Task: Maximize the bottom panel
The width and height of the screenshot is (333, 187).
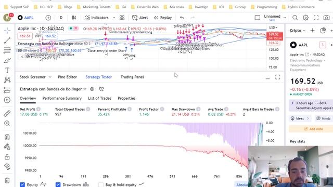Action: pyautogui.click(x=277, y=77)
